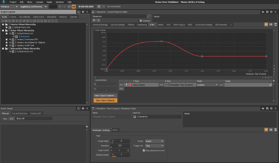Click the Show Game Objects button
The width and height of the screenshot is (279, 163).
coord(105,100)
